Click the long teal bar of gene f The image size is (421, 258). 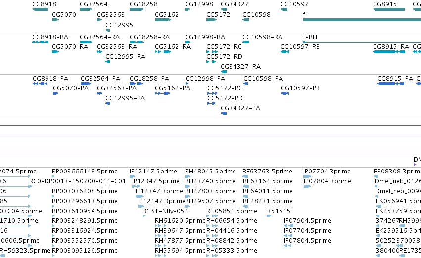pos(362,20)
